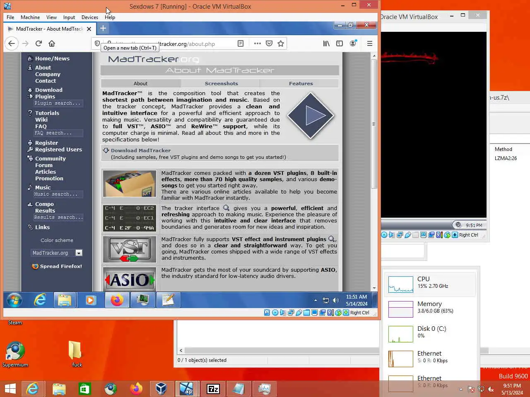
Task: Click the Firefox back arrow button
Action: [x=12, y=43]
